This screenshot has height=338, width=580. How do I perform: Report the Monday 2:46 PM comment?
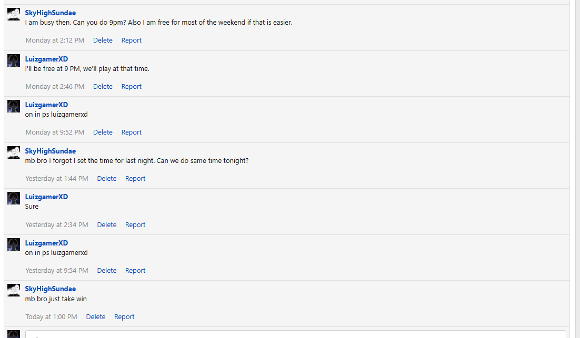pyautogui.click(x=132, y=87)
